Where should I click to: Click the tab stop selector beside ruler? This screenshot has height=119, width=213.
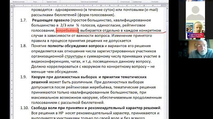12,5
